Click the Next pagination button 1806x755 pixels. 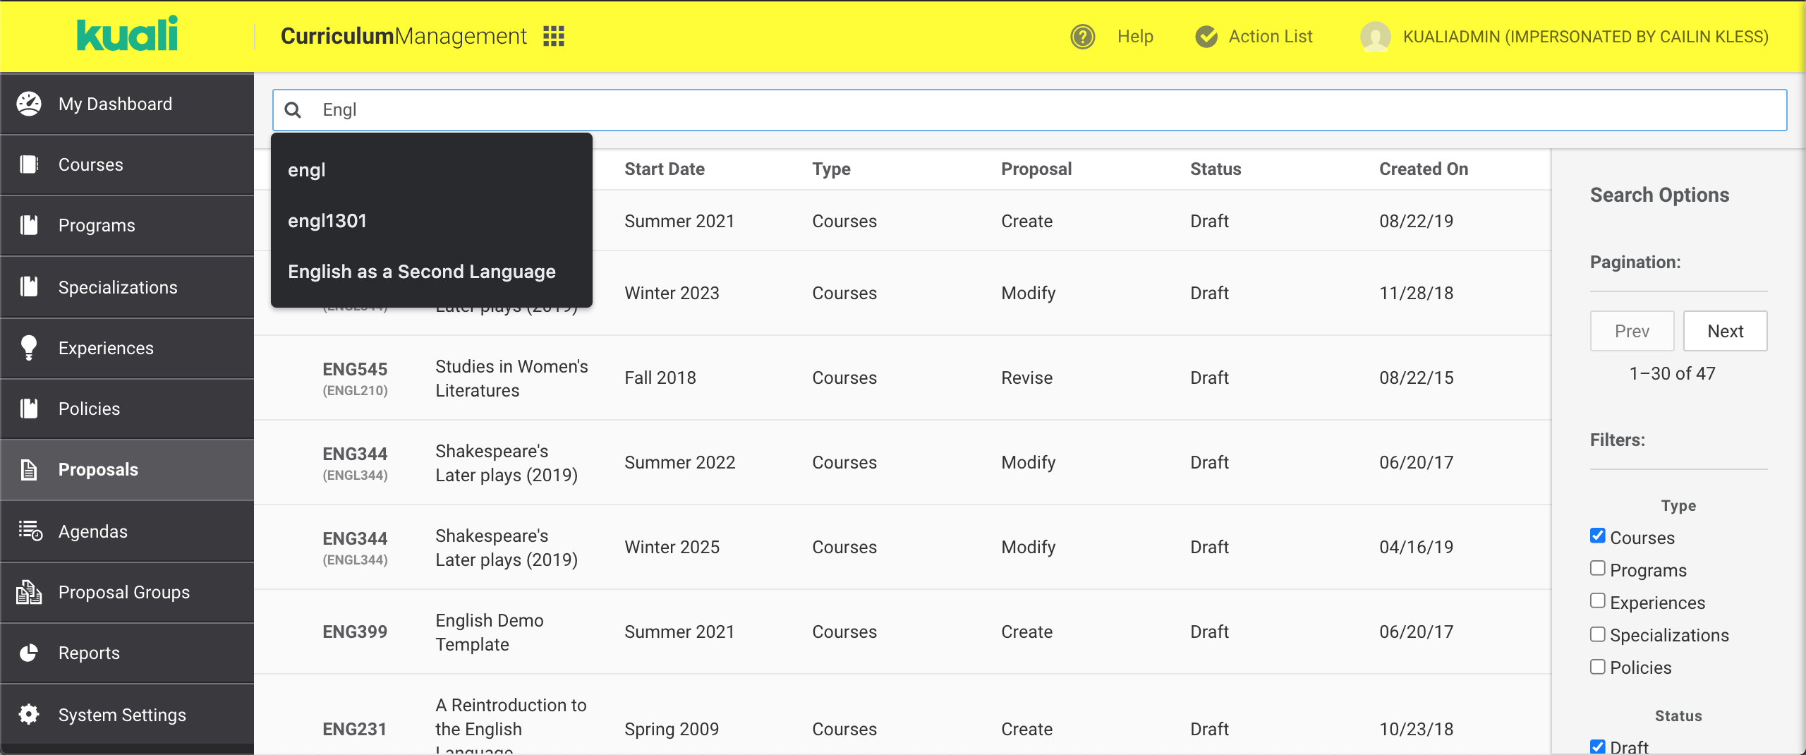(1724, 331)
